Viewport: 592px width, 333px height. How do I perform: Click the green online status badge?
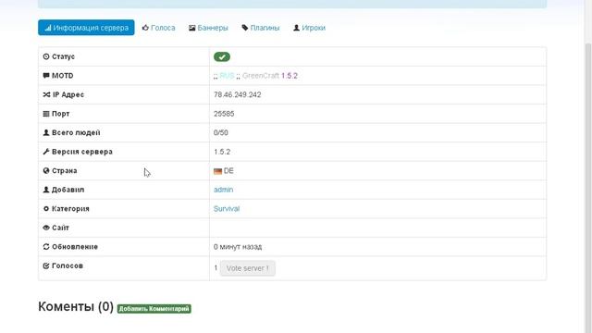click(x=222, y=57)
